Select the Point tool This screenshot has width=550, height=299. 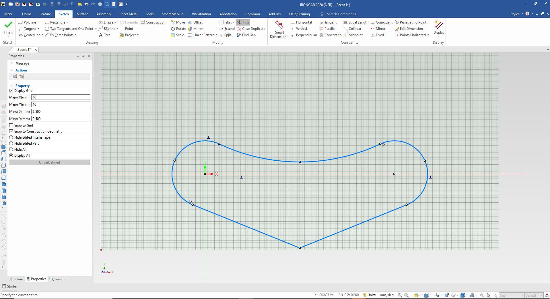127,29
